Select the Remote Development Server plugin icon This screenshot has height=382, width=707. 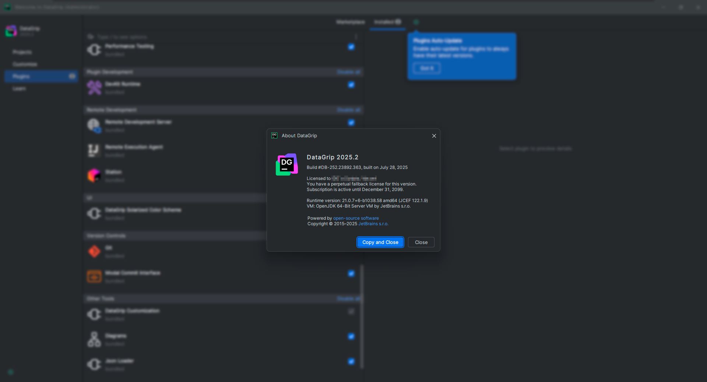94,125
